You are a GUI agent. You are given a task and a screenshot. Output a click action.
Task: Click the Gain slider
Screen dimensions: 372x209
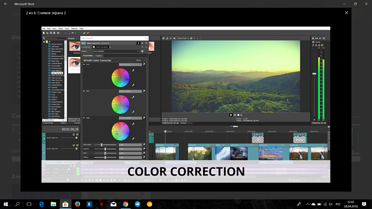click(x=105, y=153)
